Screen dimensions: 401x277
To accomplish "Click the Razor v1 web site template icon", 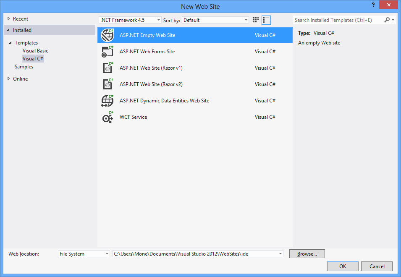I will pyautogui.click(x=108, y=68).
